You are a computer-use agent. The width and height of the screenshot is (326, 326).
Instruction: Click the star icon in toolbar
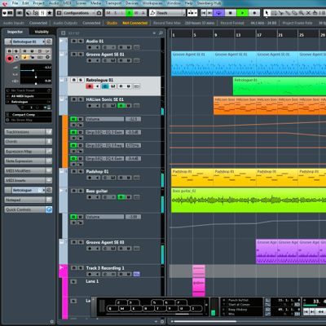(50, 13)
